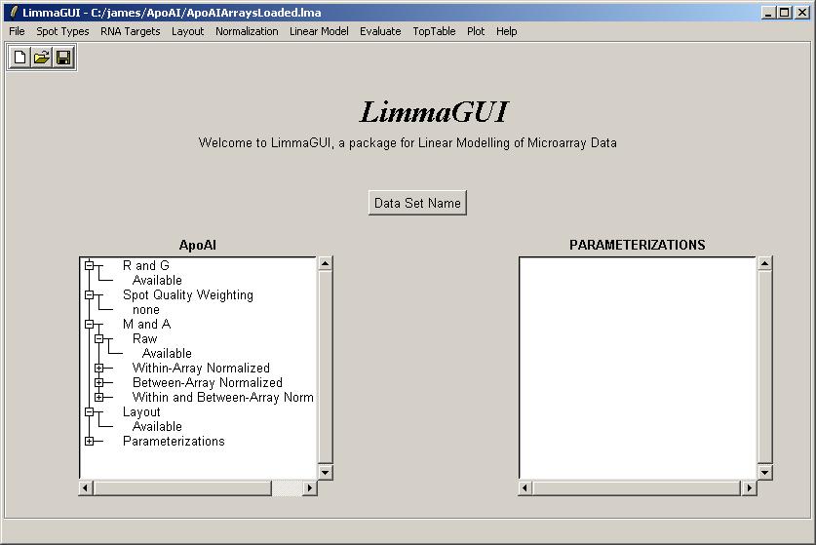Open the Linear Model menu

tap(319, 31)
